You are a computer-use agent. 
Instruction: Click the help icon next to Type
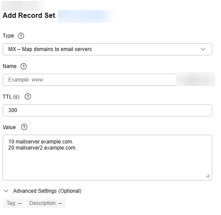pos(21,36)
